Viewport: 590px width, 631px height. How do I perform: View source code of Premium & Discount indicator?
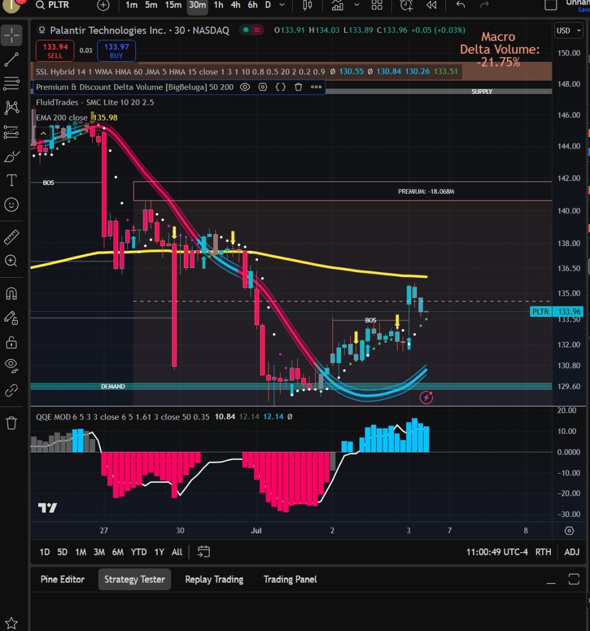281,87
